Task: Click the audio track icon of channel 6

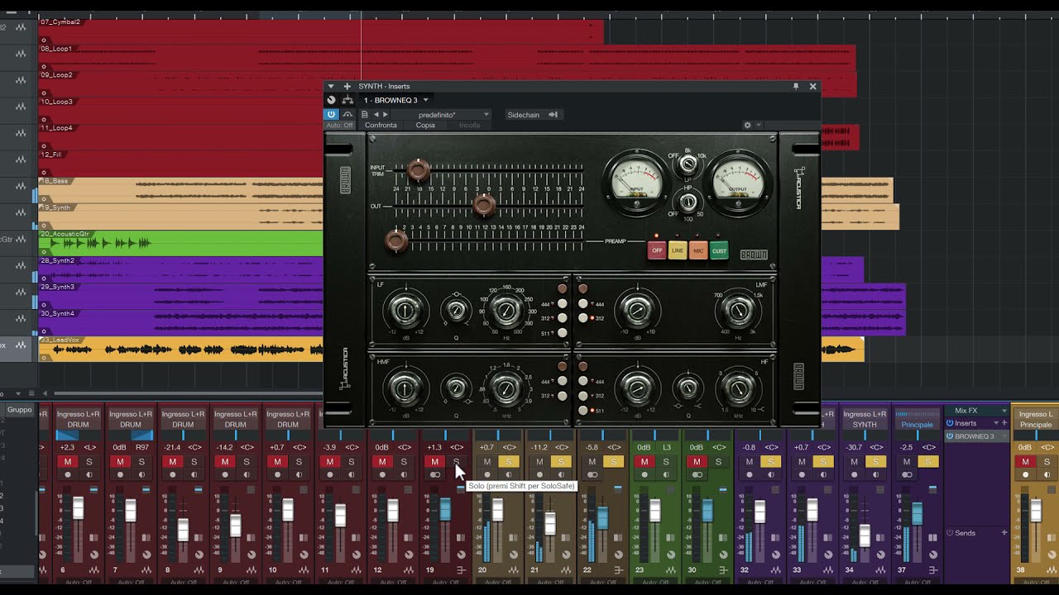Action: pos(93,570)
